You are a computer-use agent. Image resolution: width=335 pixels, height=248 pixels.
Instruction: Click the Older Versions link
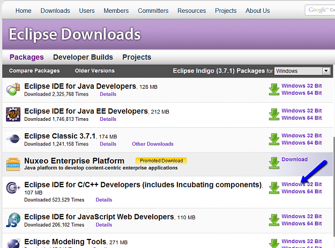click(x=95, y=71)
